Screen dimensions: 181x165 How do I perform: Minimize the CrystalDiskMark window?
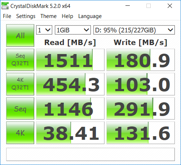pyautogui.click(x=128, y=6)
